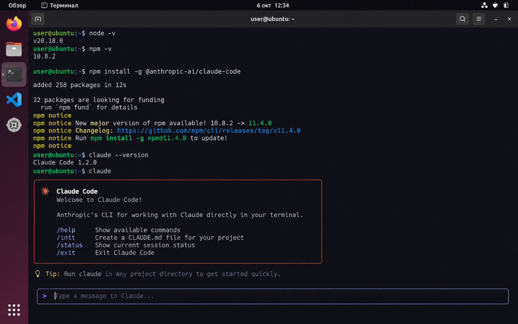Open the Терминал app menu in top bar
518x324 pixels.
point(60,5)
